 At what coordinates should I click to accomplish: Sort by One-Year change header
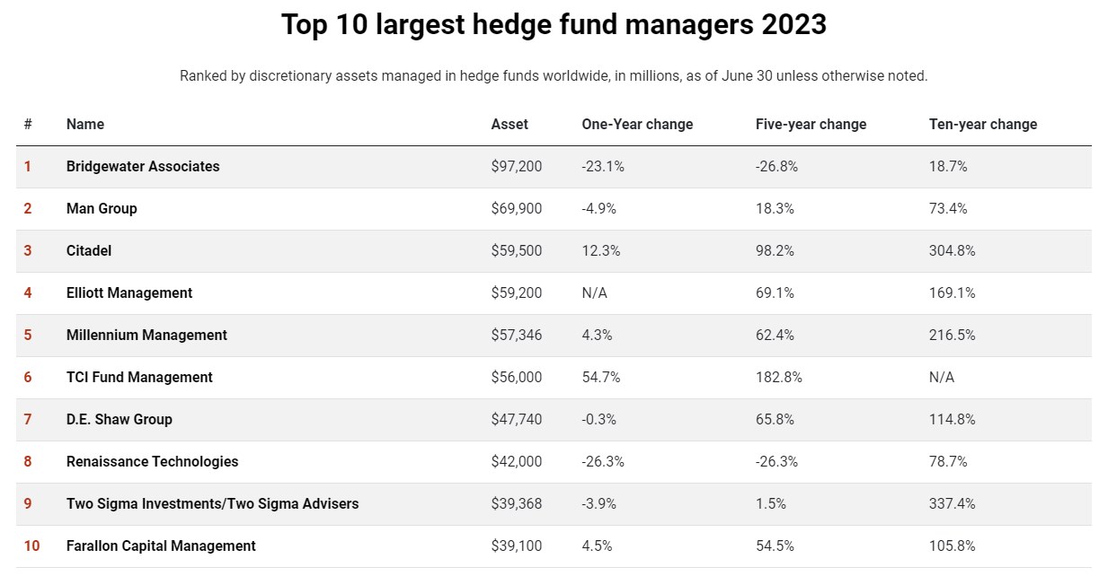click(637, 125)
